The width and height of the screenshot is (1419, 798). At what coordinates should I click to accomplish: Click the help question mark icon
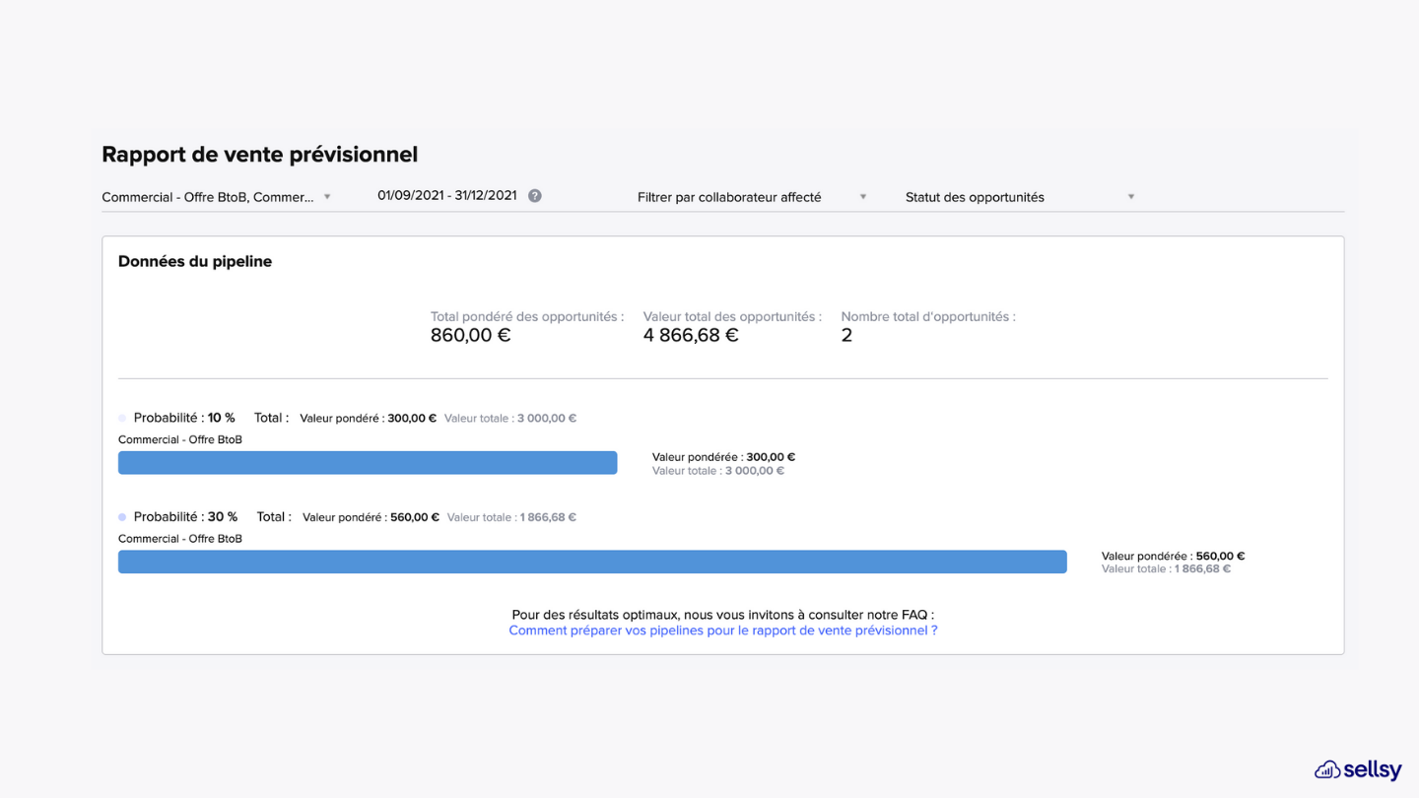(534, 196)
